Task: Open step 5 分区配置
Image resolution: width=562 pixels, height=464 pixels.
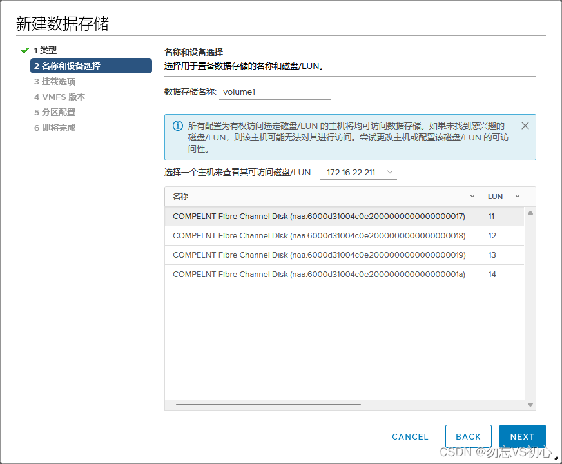Action: [55, 113]
